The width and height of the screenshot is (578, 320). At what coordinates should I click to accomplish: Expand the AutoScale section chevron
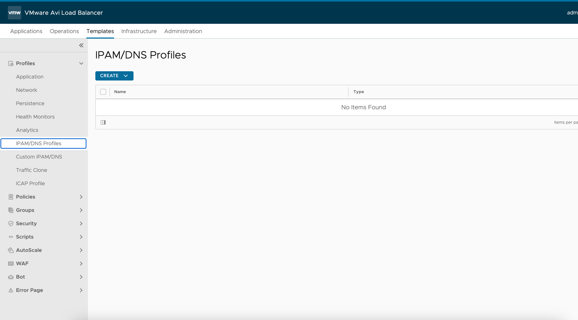click(81, 250)
